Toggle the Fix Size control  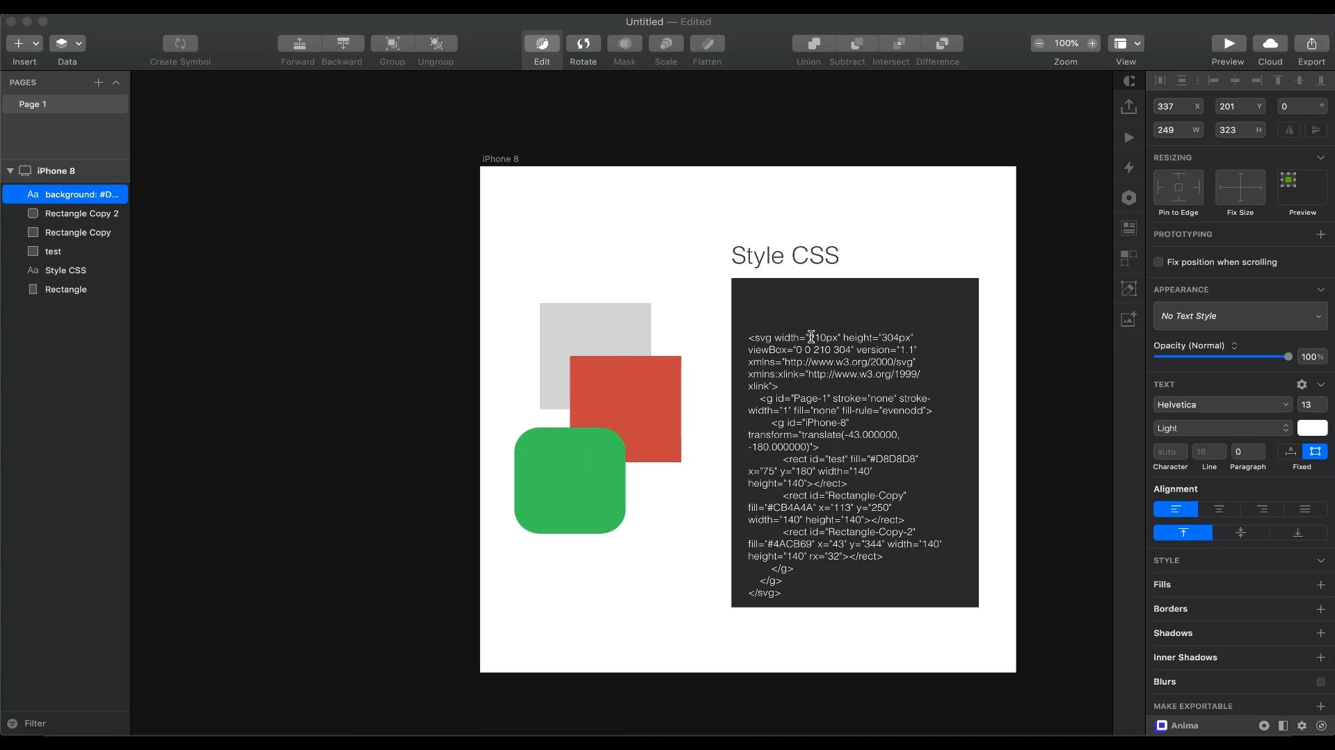(1240, 188)
